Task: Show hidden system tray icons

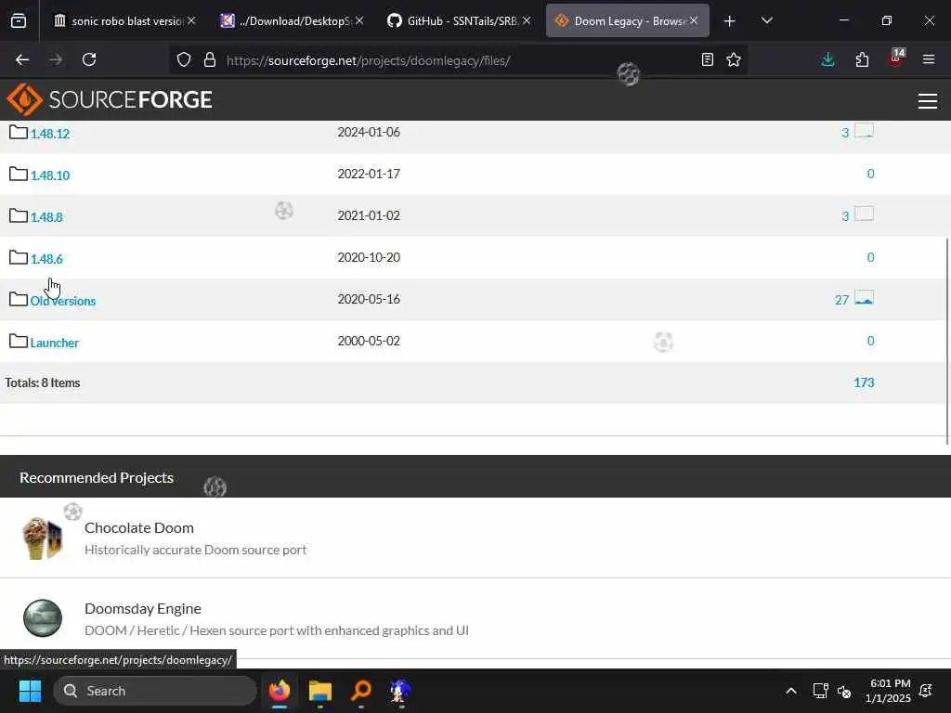Action: (791, 691)
